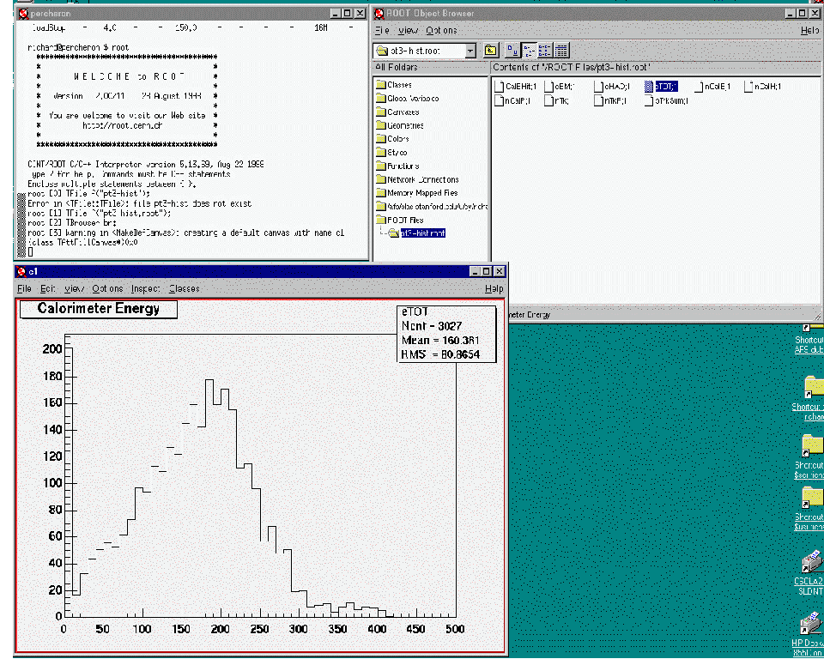
Task: Open Options menu in ROOT Object Browser
Action: [441, 30]
